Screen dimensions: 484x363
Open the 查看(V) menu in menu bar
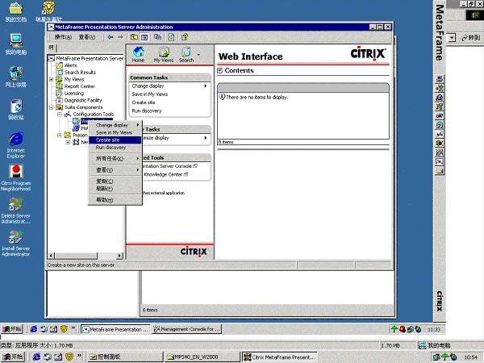click(87, 37)
